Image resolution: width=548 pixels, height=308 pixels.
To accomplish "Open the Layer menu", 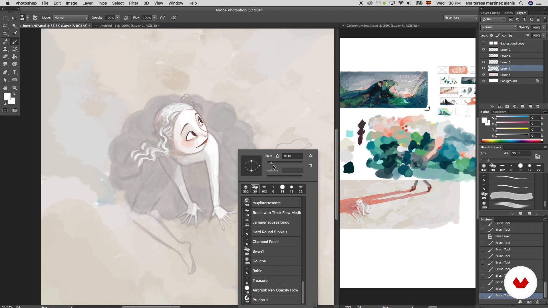I will (x=87, y=3).
